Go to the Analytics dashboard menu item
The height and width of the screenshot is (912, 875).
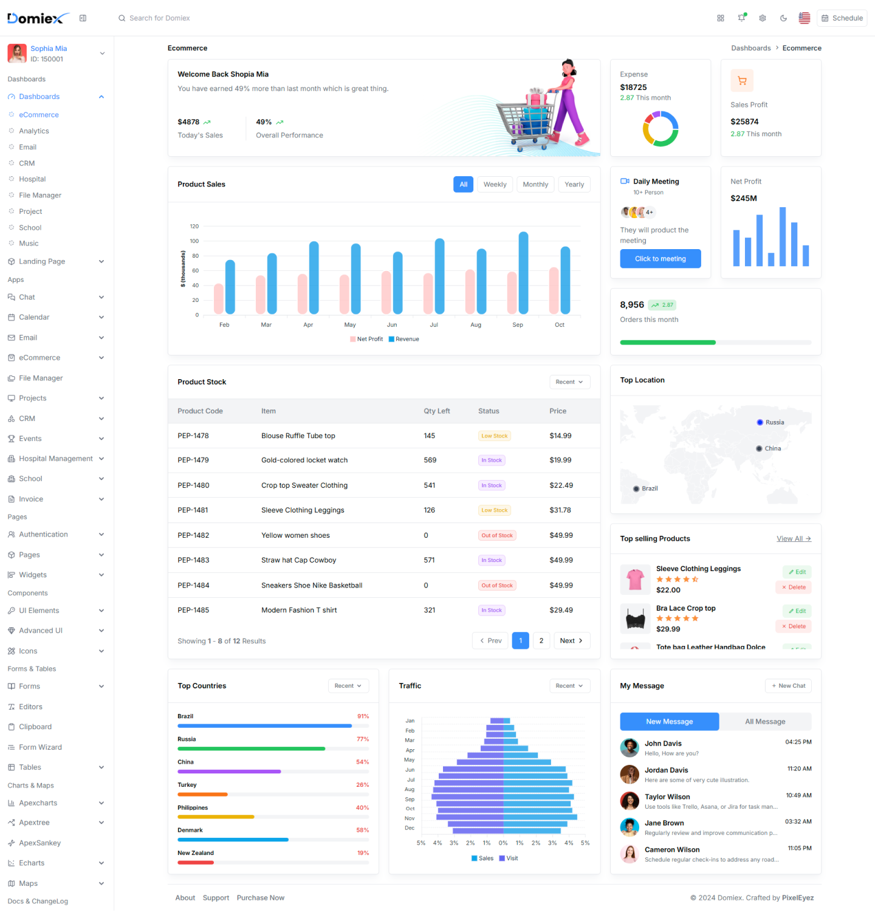[35, 131]
